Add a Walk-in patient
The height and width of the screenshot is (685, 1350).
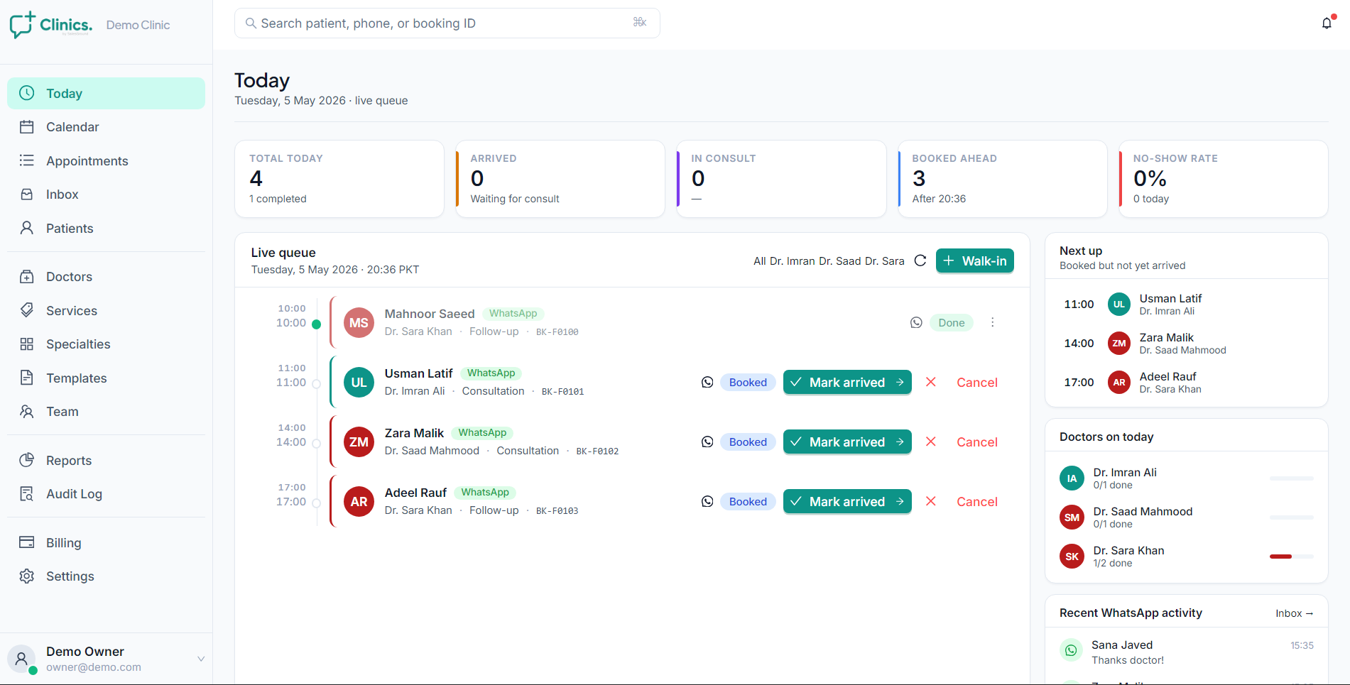(975, 261)
